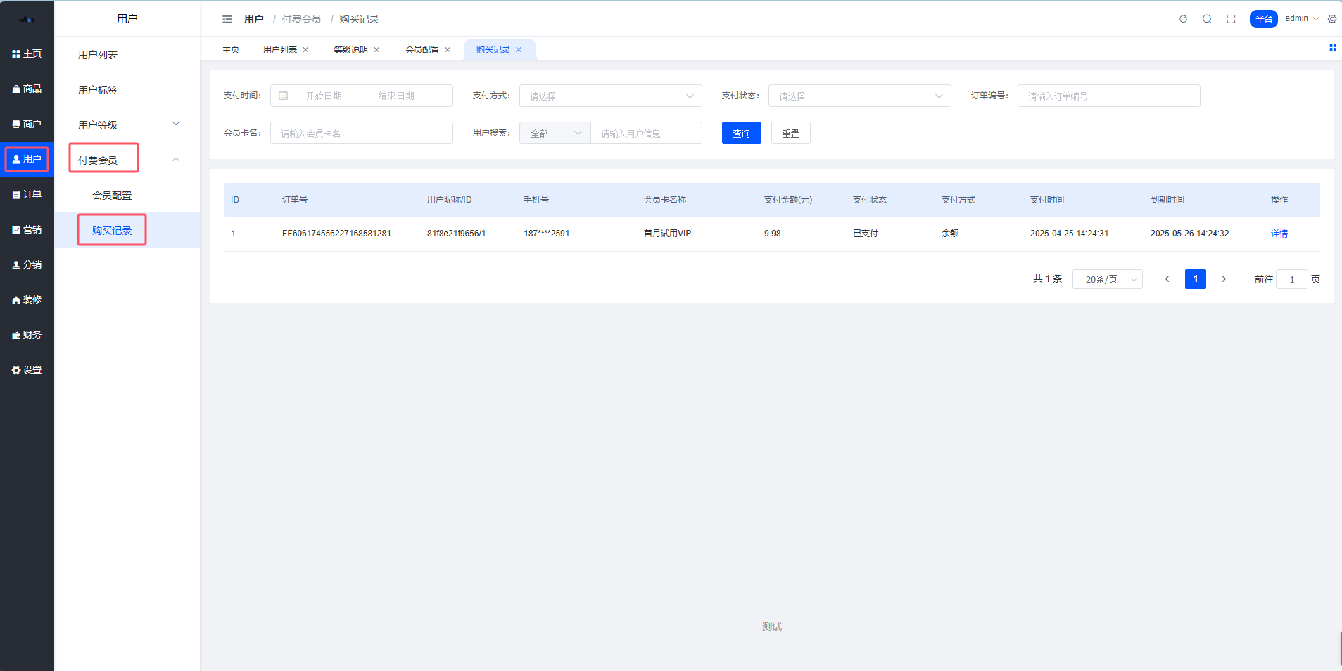Viewport: 1342px width, 671px height.
Task: Change the 20条/页 page size selector
Action: coord(1107,279)
